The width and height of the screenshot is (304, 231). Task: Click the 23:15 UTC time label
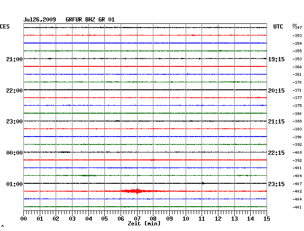click(x=276, y=184)
